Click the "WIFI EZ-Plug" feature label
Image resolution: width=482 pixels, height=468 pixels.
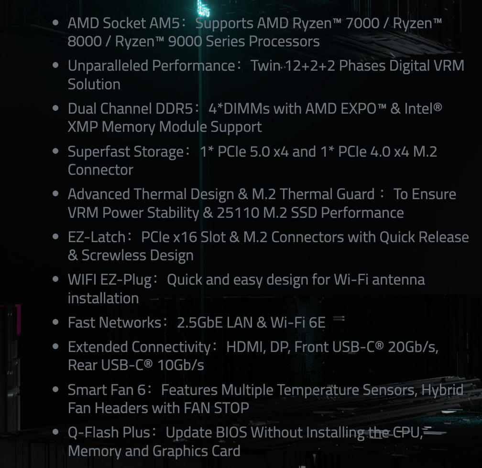(110, 280)
